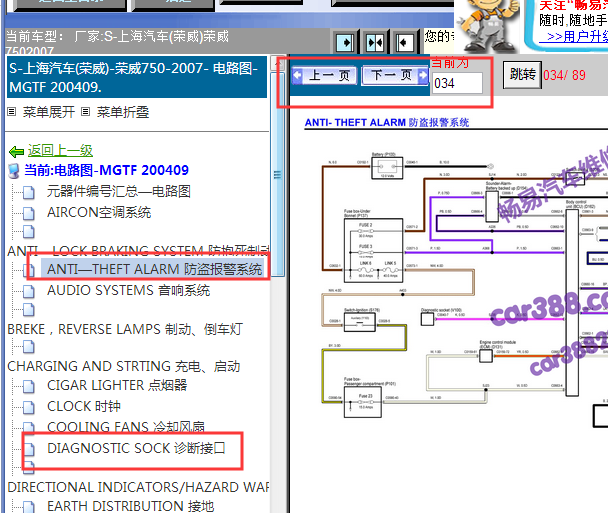Click the computer icon beside 当前:电路图-MGTF 200409
608x513 pixels.
tap(14, 171)
